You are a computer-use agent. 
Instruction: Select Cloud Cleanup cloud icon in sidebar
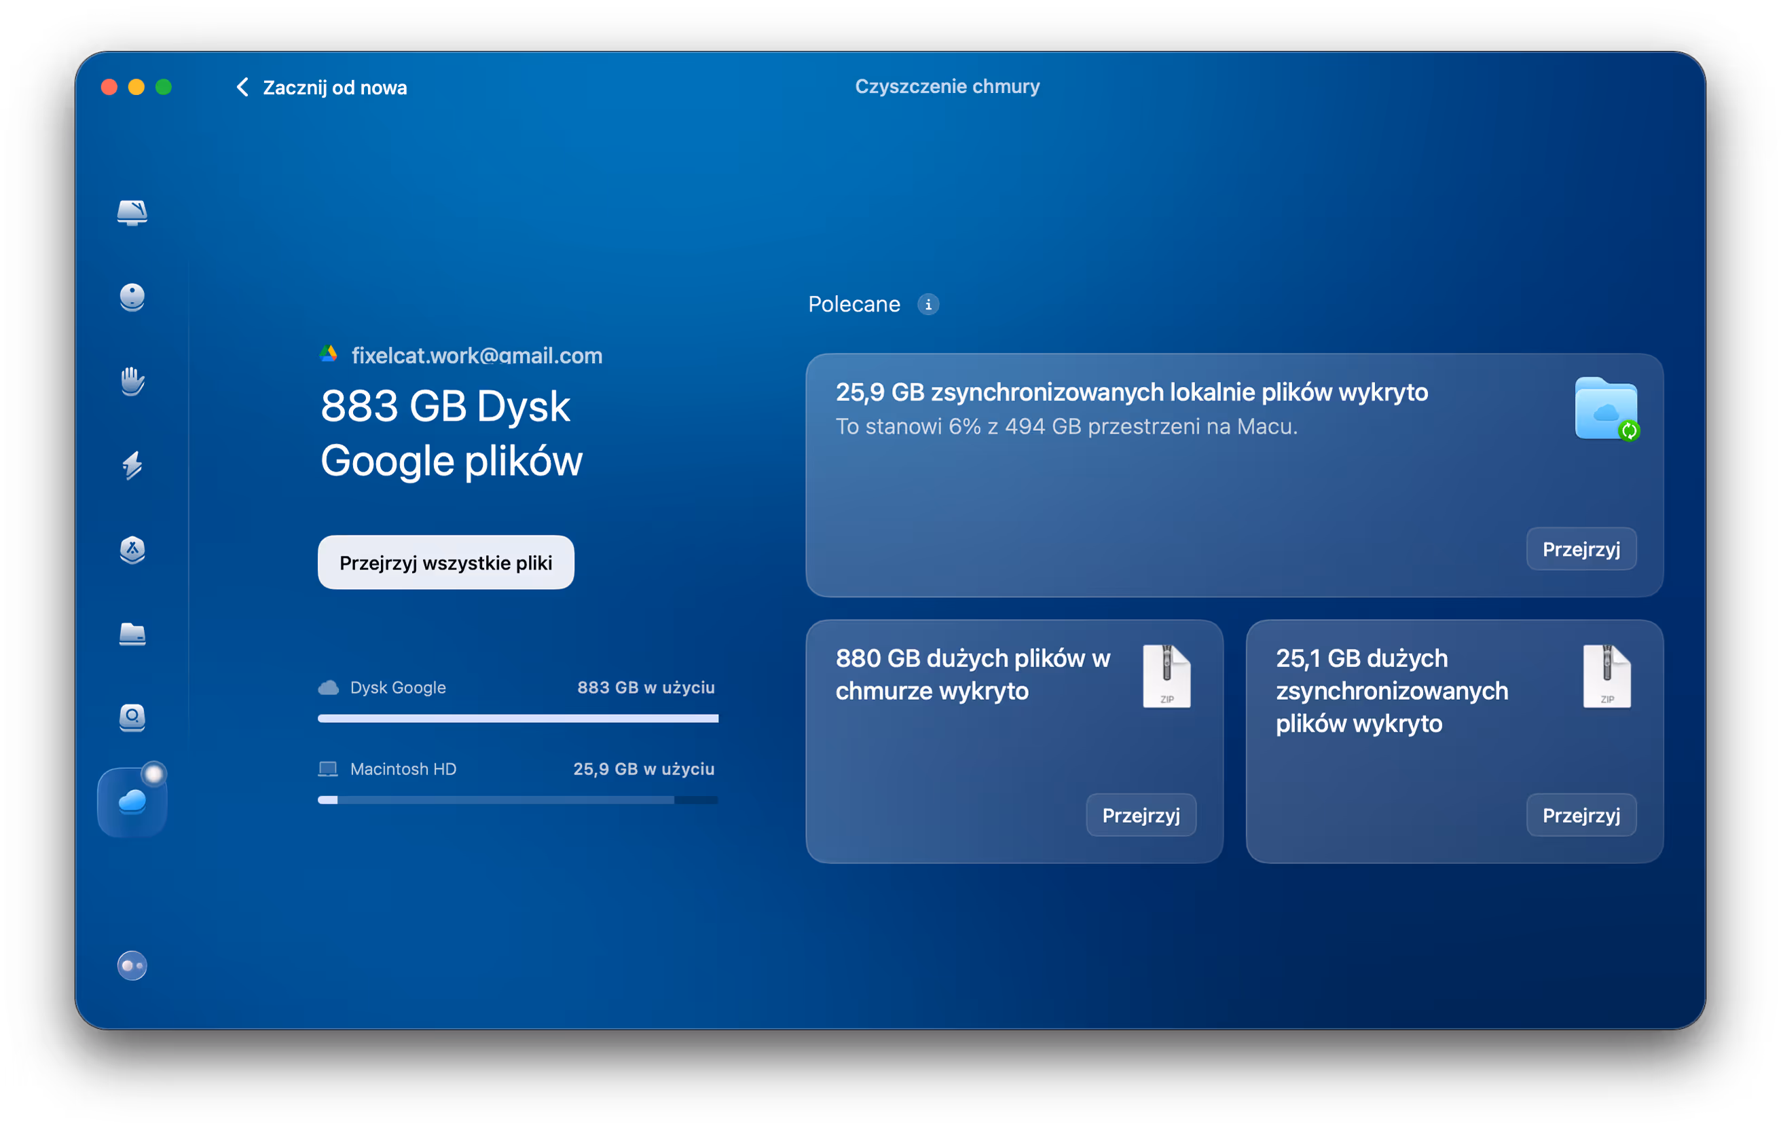(x=132, y=802)
